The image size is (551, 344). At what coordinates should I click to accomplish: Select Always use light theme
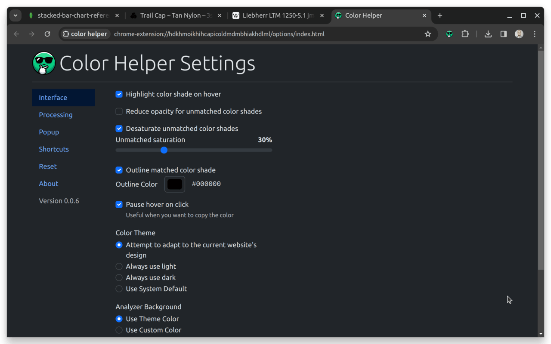[119, 266]
